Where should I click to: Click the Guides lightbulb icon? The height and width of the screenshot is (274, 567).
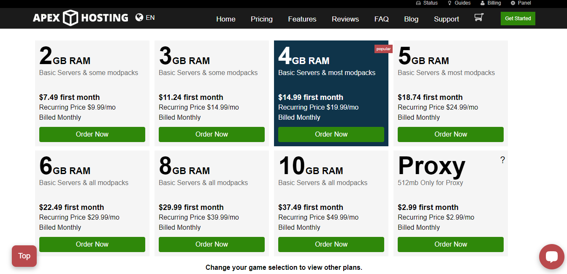point(450,3)
